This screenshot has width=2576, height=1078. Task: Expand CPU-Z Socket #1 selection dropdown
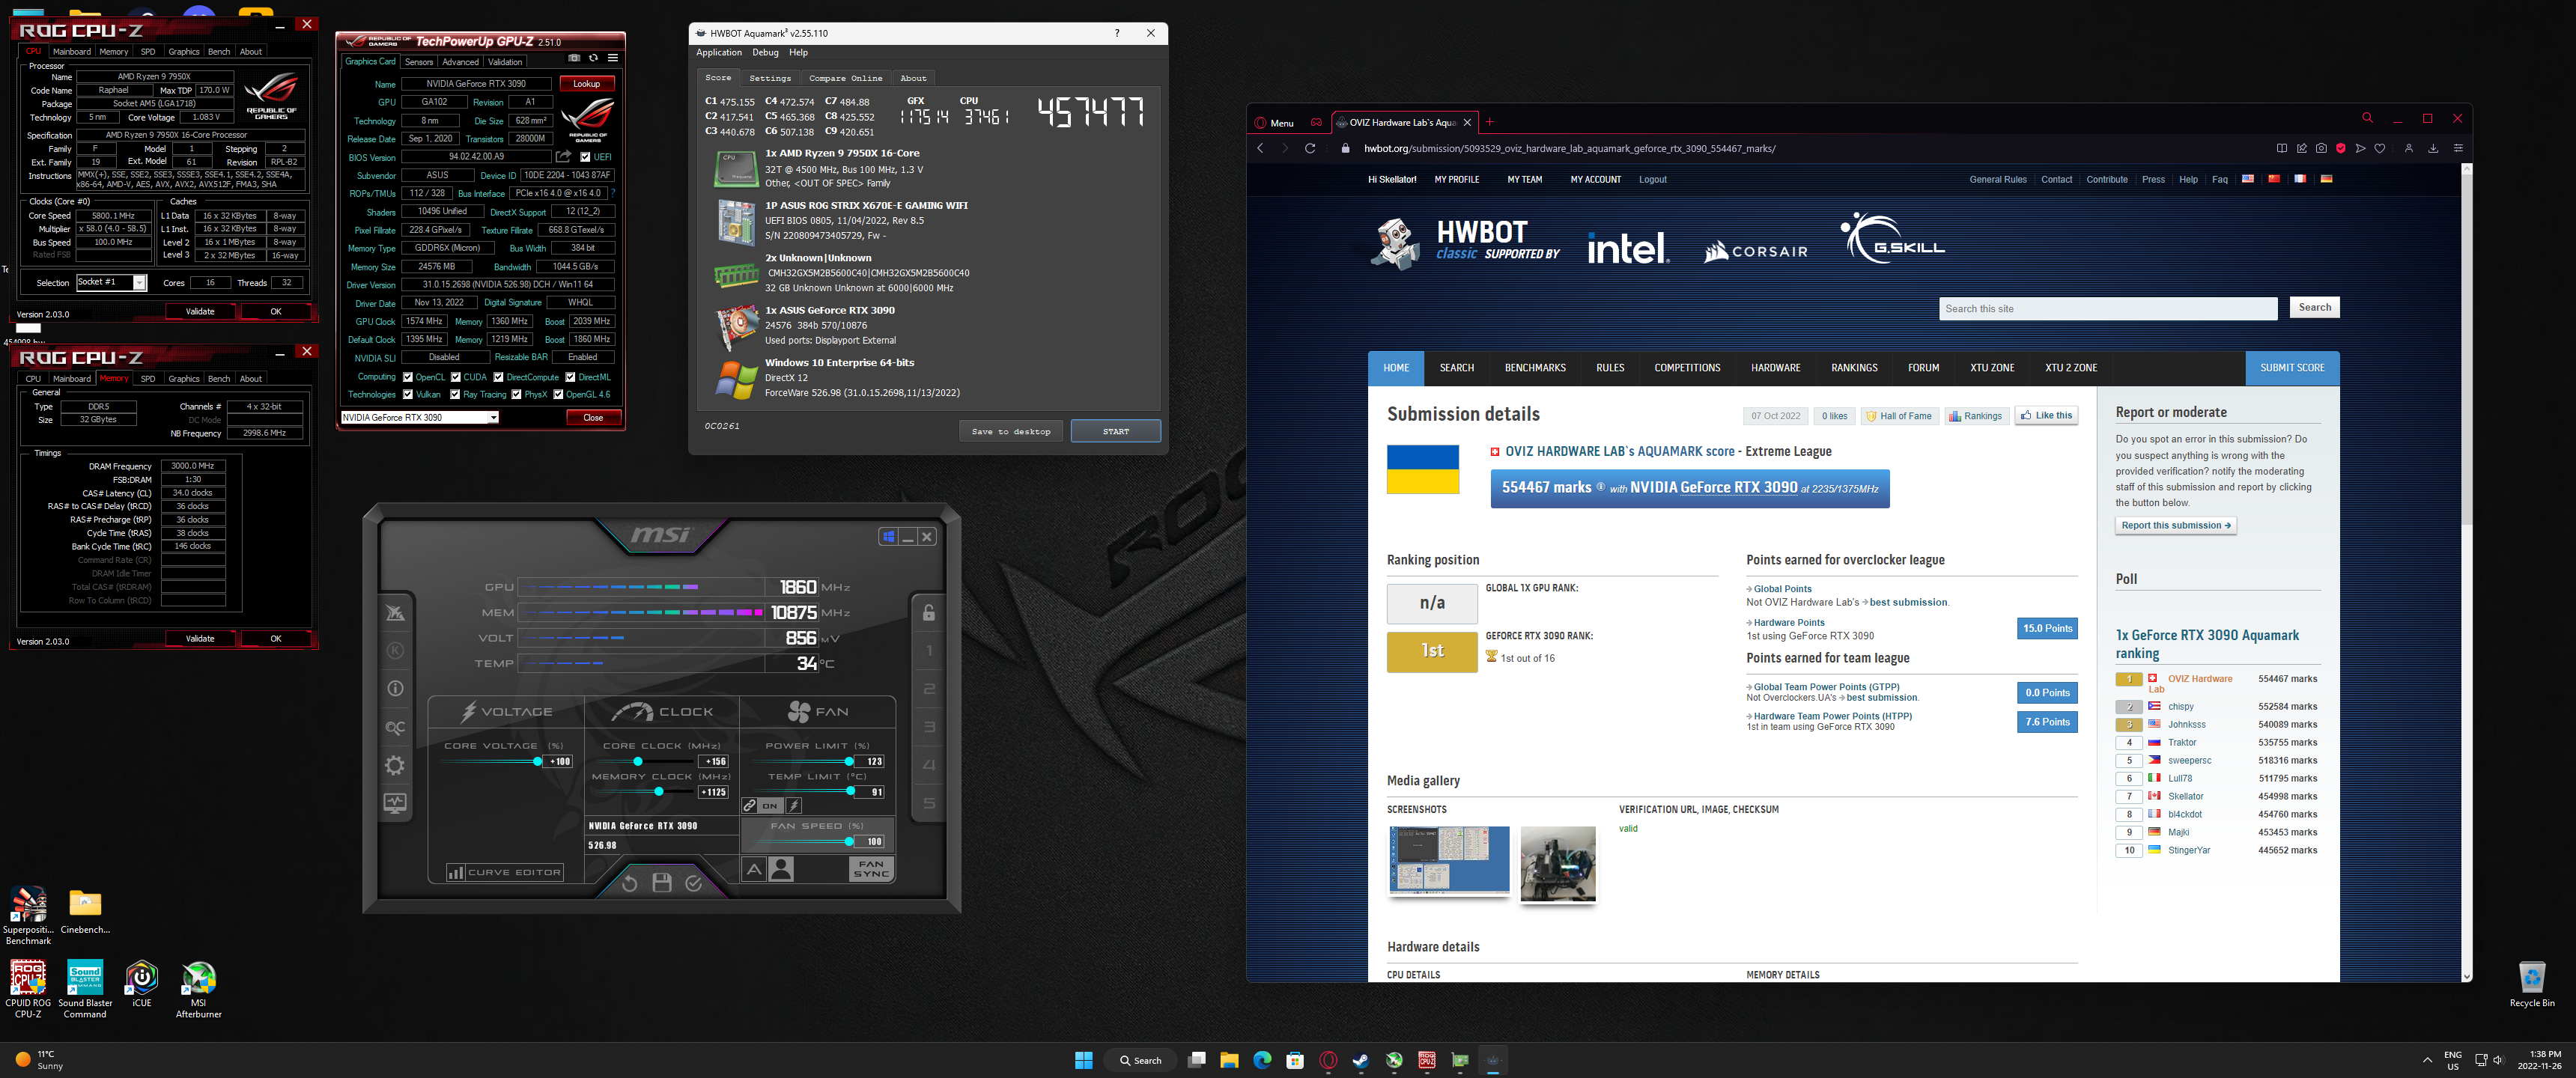tap(140, 283)
